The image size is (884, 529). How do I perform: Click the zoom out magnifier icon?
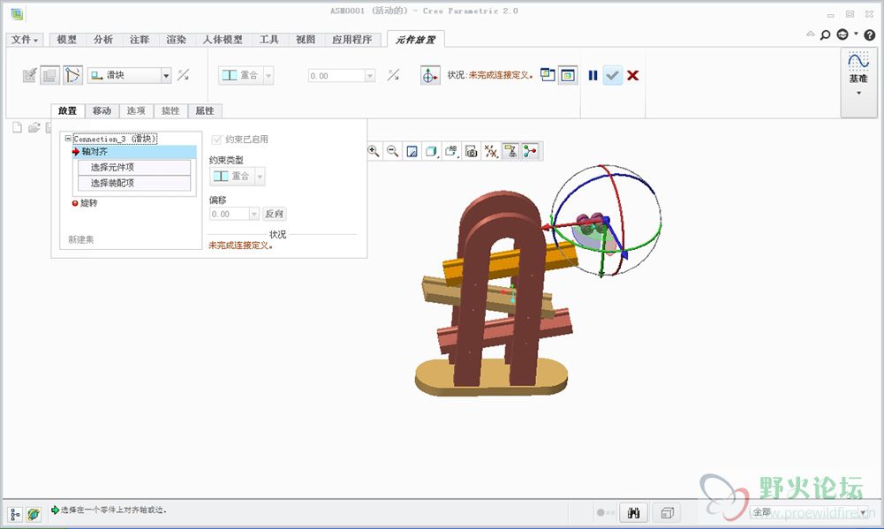[x=393, y=151]
